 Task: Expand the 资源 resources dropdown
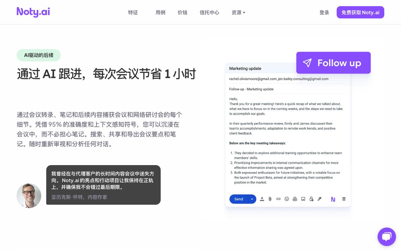pyautogui.click(x=238, y=13)
